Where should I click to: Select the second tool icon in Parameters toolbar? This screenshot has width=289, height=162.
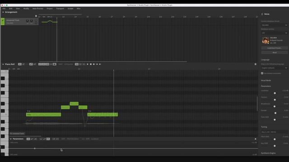(x=32, y=139)
